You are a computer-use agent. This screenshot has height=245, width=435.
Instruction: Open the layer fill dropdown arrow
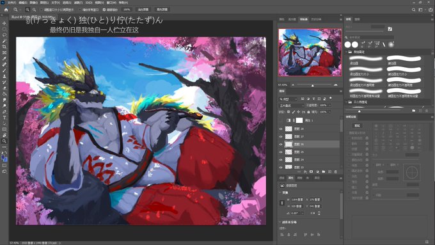point(329,112)
